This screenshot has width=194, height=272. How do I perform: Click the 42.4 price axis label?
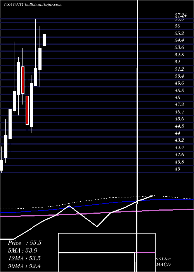click(x=179, y=148)
